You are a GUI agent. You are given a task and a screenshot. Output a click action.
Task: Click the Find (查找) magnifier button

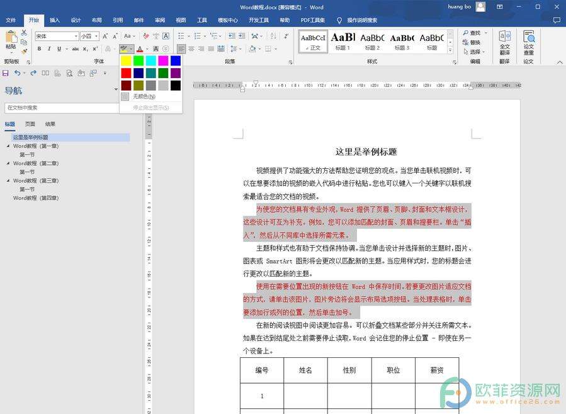pos(472,33)
